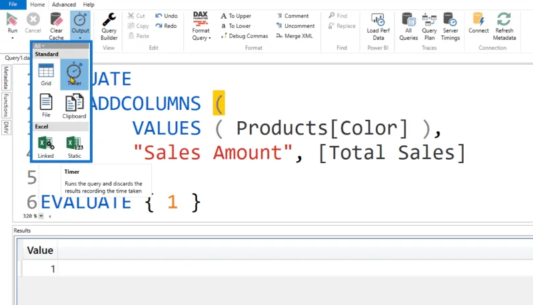Load Perf Data from Power BI
The width and height of the screenshot is (533, 305).
378,27
